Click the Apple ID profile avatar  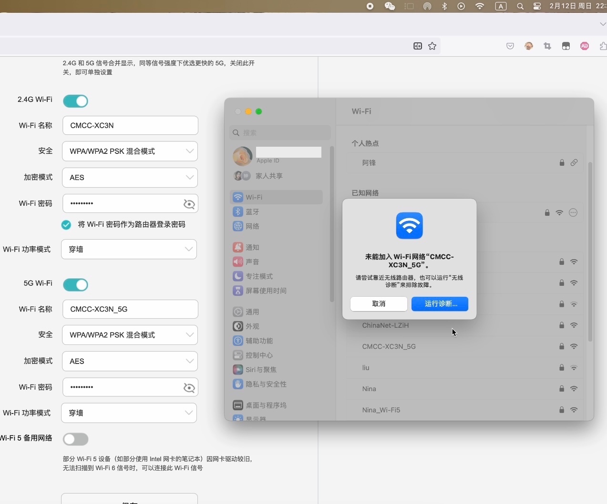[242, 156]
